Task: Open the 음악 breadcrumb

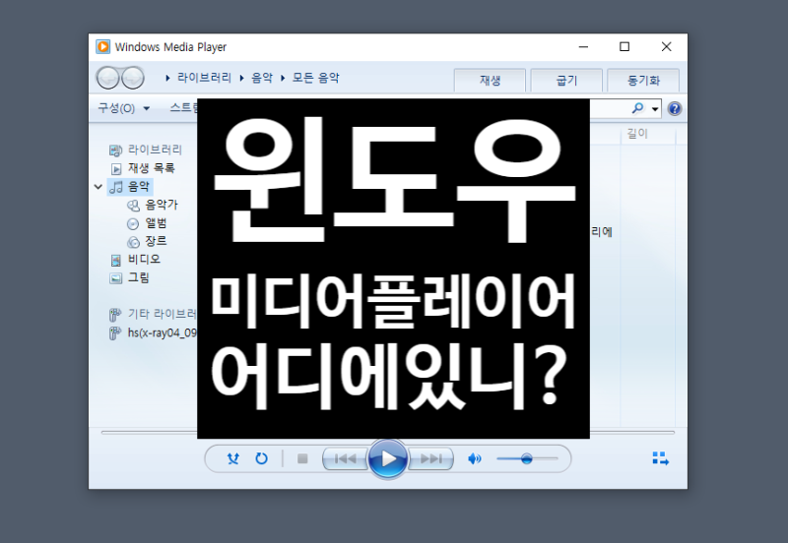Action: pyautogui.click(x=262, y=78)
